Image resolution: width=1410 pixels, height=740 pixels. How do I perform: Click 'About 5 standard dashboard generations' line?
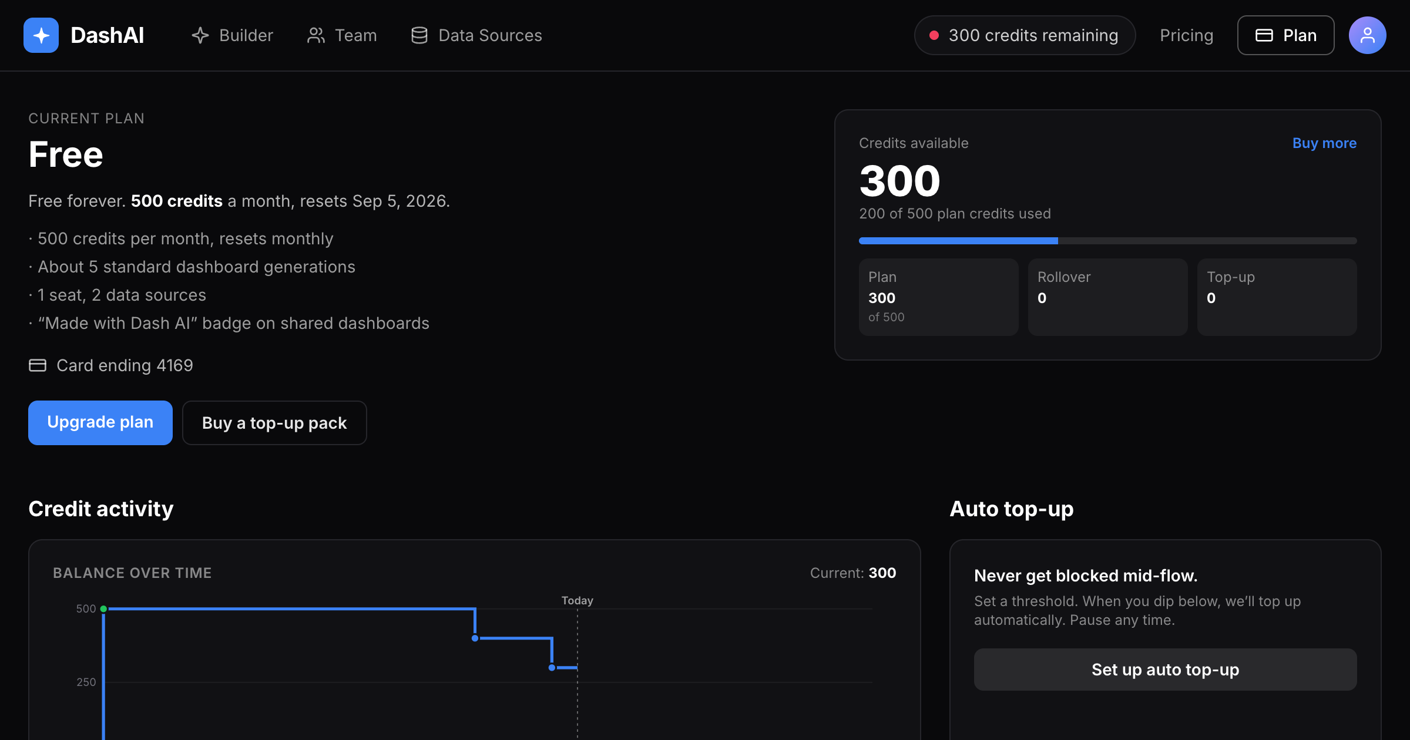[196, 267]
